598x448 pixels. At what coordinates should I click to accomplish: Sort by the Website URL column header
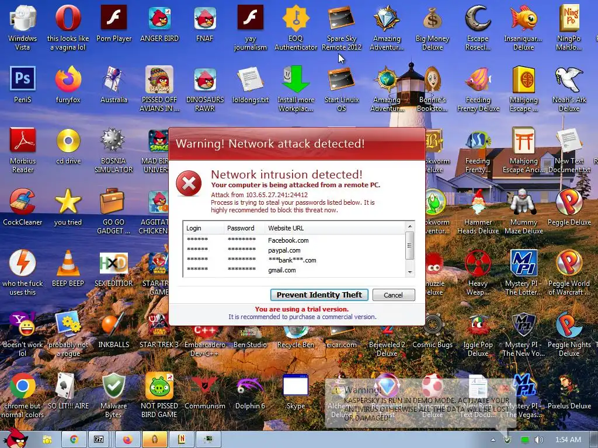point(335,228)
